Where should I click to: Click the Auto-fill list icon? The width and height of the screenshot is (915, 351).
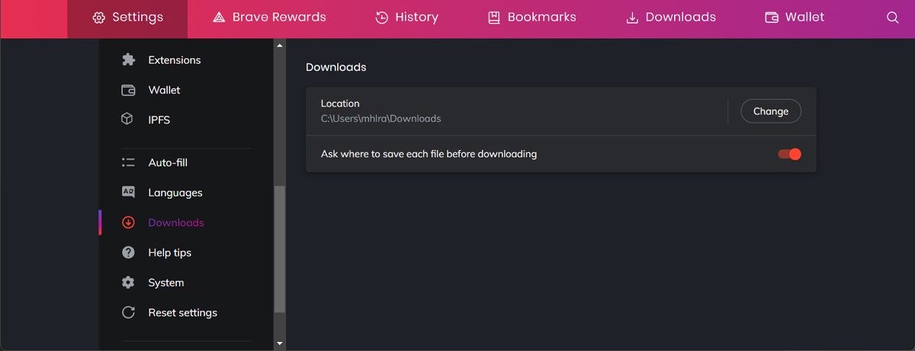128,163
